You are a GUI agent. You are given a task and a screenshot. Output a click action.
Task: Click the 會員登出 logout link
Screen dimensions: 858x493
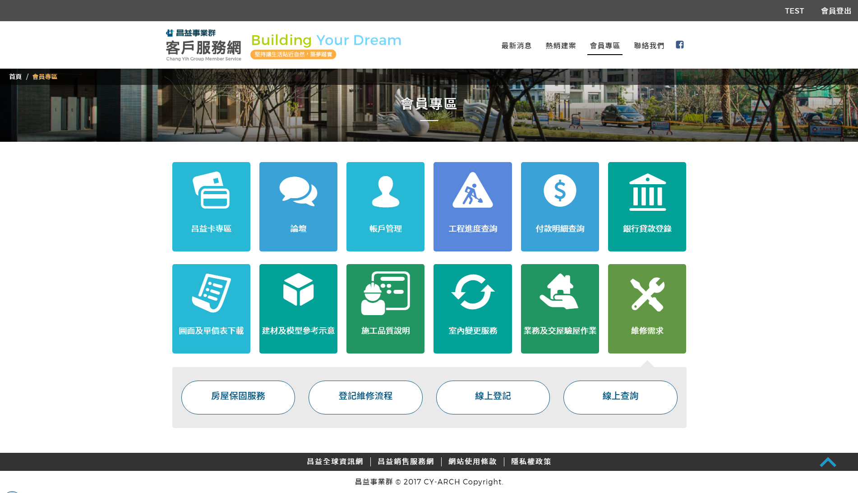point(836,11)
